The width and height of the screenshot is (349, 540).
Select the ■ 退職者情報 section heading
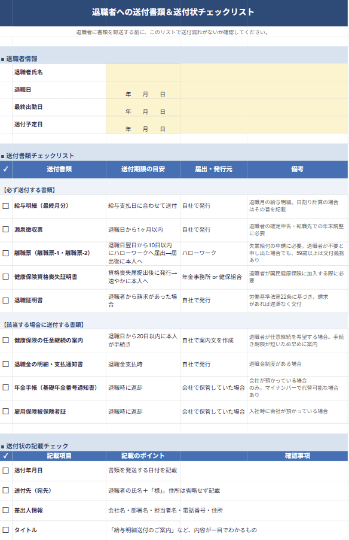pos(19,59)
